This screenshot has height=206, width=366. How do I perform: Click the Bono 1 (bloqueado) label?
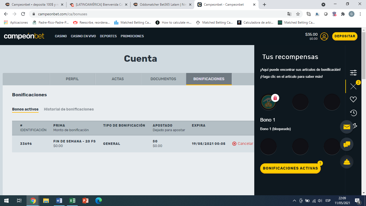[x=275, y=129]
